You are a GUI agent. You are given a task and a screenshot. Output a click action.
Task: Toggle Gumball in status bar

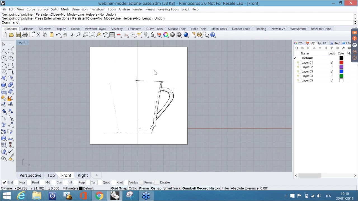pos(189,188)
